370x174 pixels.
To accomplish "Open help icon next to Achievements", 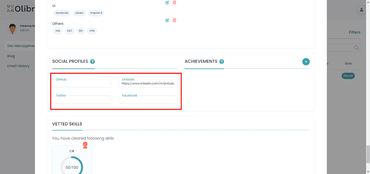I will 222,61.
